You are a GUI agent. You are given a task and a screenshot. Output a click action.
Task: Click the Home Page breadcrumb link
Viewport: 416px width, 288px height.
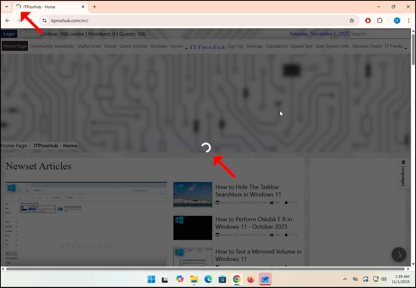14,146
